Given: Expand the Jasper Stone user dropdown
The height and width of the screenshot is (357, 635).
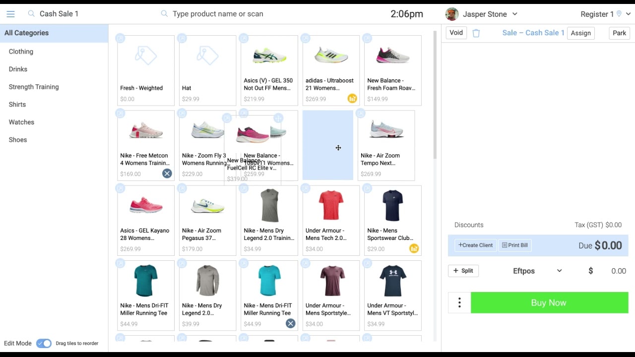Looking at the screenshot, I should tap(514, 14).
